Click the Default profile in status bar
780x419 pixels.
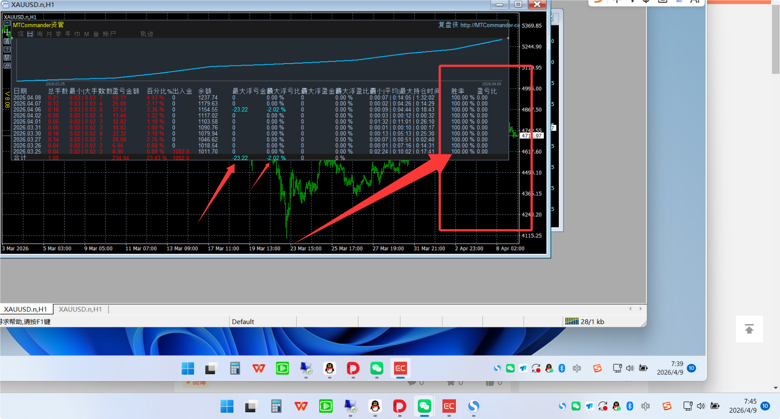[x=243, y=321]
